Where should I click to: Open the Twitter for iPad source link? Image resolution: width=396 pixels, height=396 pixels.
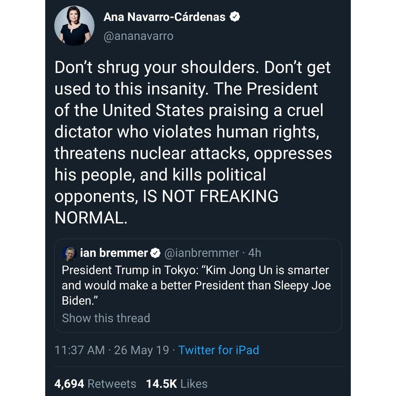(x=219, y=350)
